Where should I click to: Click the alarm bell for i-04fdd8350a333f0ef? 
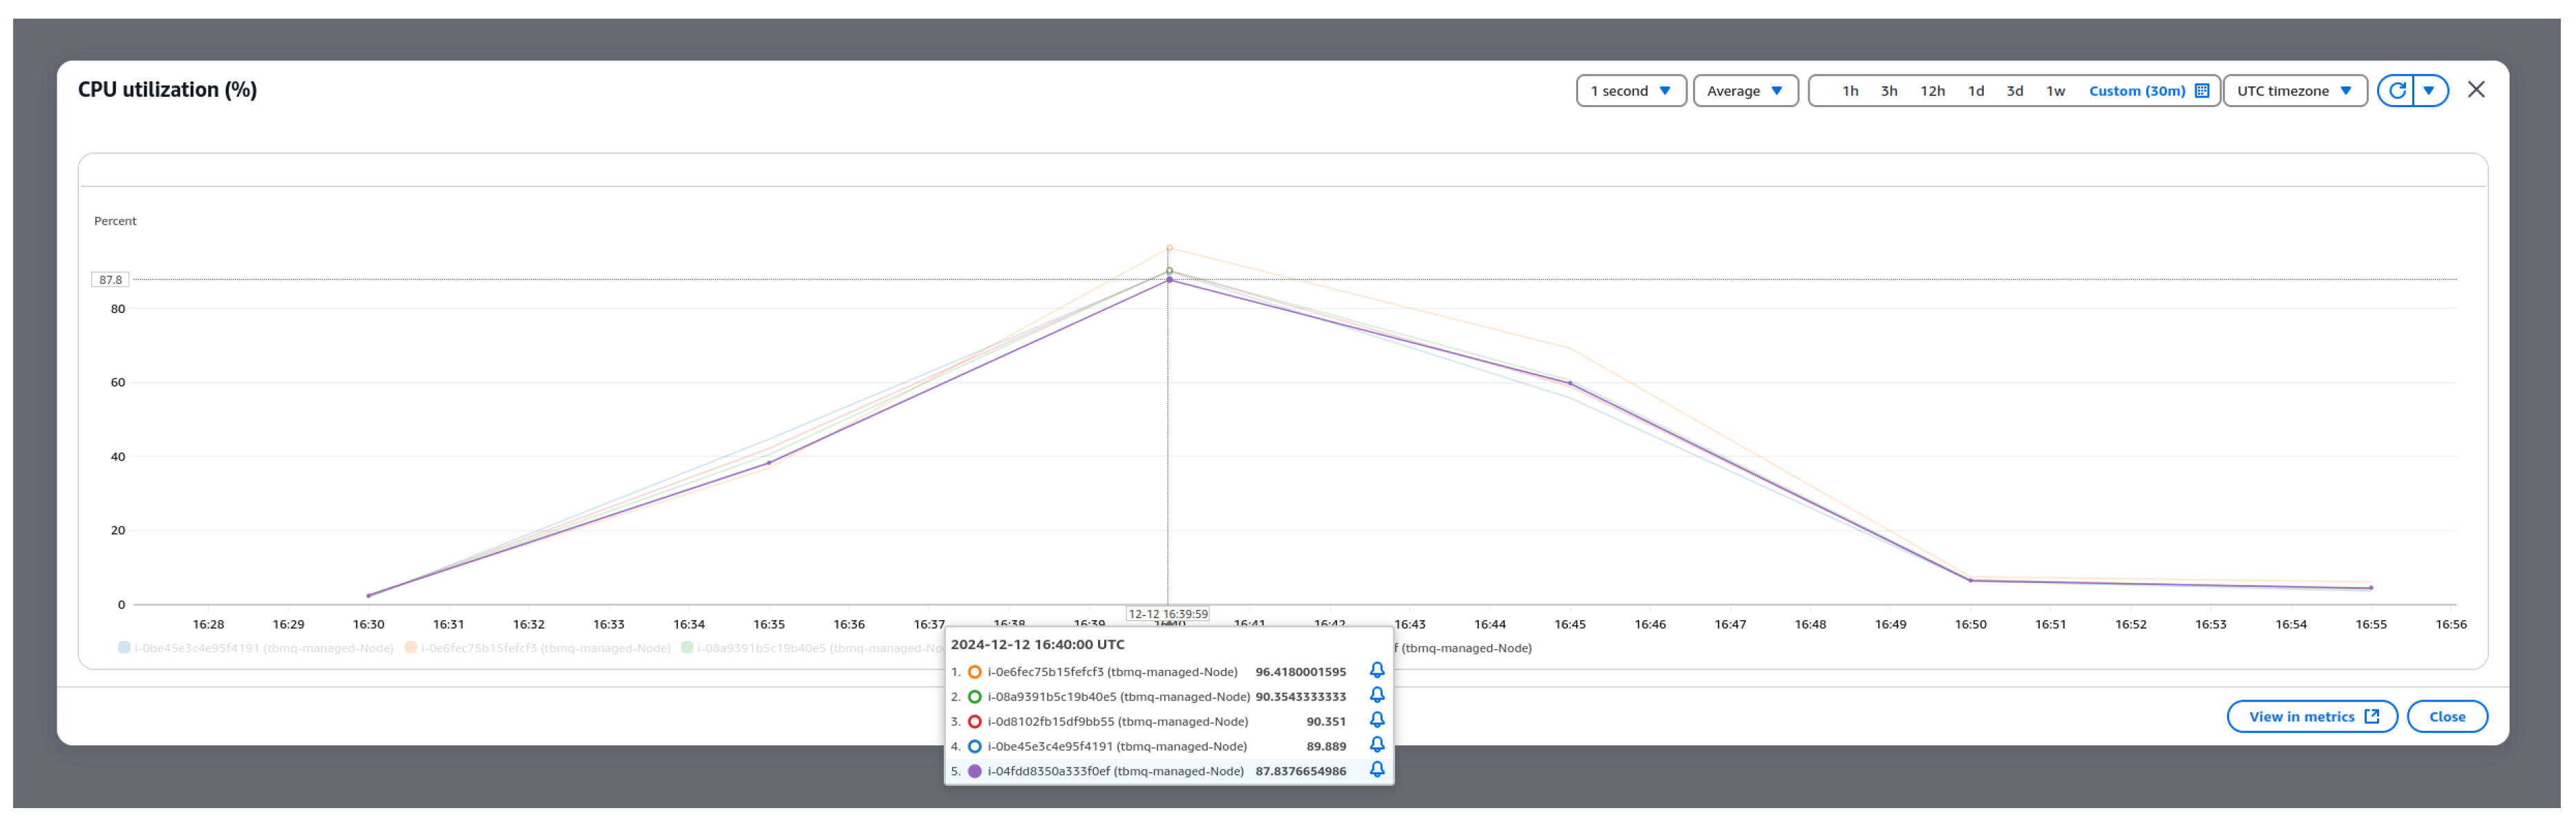click(1378, 770)
